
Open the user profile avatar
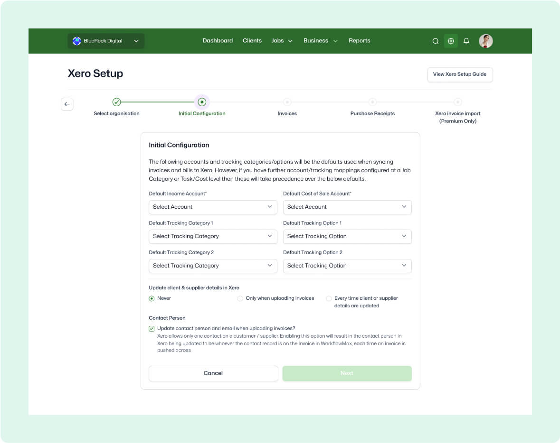click(486, 41)
